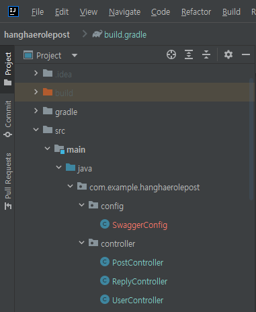The image size is (256, 312).
Task: Collapse the java folder
Action: pos(58,167)
